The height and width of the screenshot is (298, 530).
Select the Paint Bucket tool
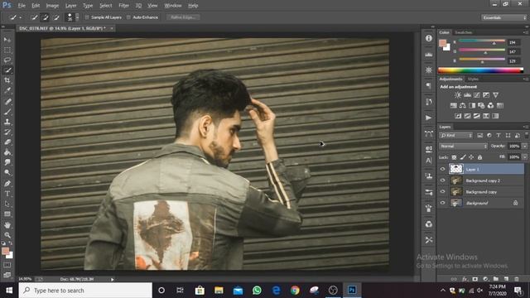7,152
